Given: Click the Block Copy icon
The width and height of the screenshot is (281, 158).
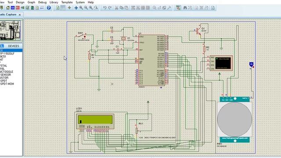Looking at the screenshot, I should (133, 8).
